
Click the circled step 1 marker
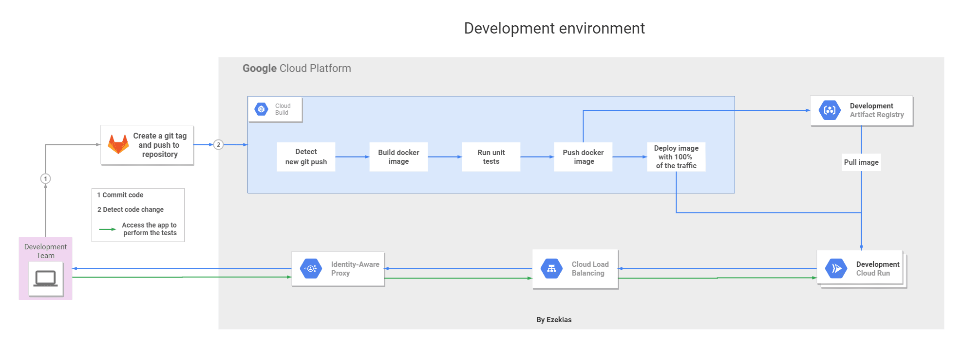pyautogui.click(x=45, y=179)
